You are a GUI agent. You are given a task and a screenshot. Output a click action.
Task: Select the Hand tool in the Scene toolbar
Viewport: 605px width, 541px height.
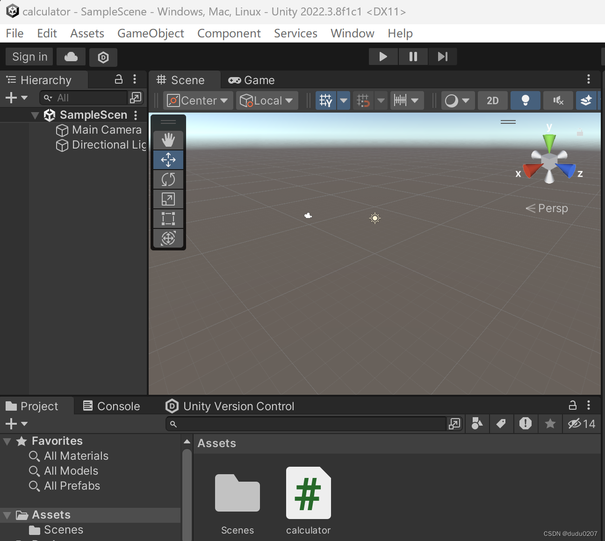168,140
